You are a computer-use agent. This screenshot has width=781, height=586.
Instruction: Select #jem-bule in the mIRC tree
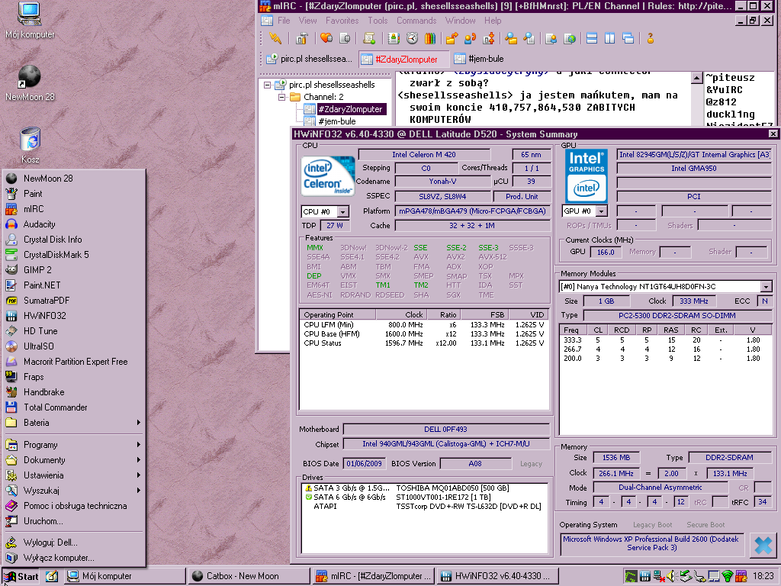(337, 121)
